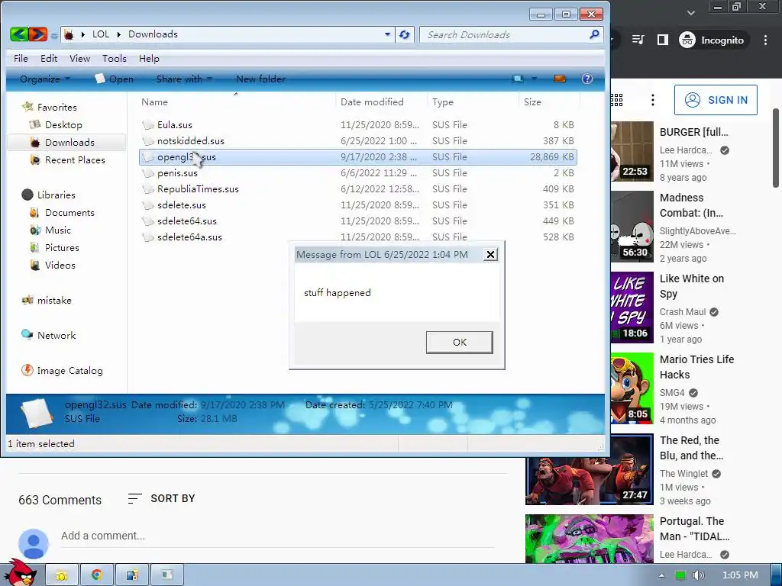
Task: Click the media control icon in Chrome
Action: [638, 40]
